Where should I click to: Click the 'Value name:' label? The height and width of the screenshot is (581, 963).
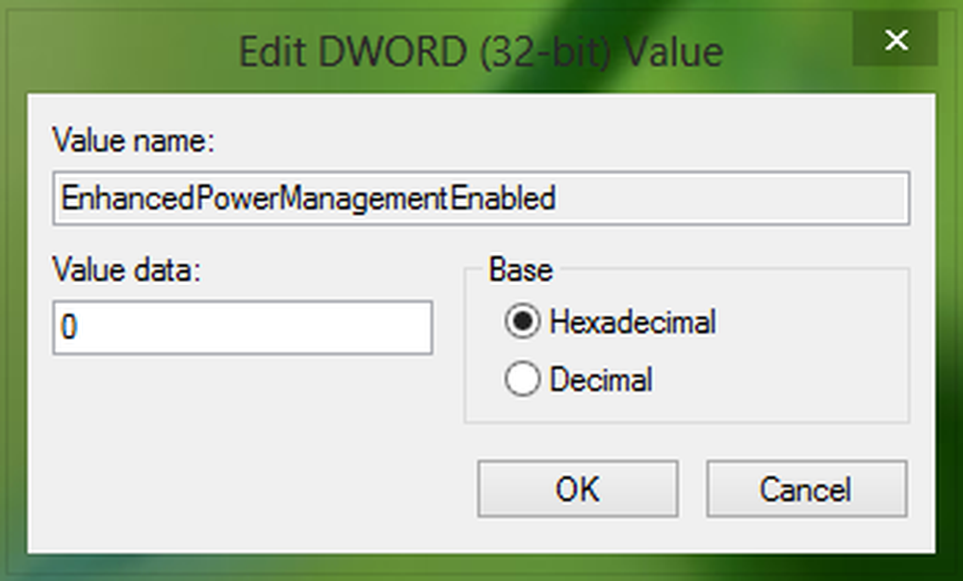coord(133,140)
